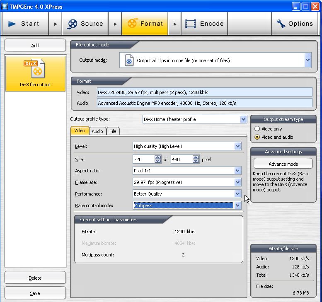Click the Save button
The width and height of the screenshot is (322, 302).
tap(35, 293)
